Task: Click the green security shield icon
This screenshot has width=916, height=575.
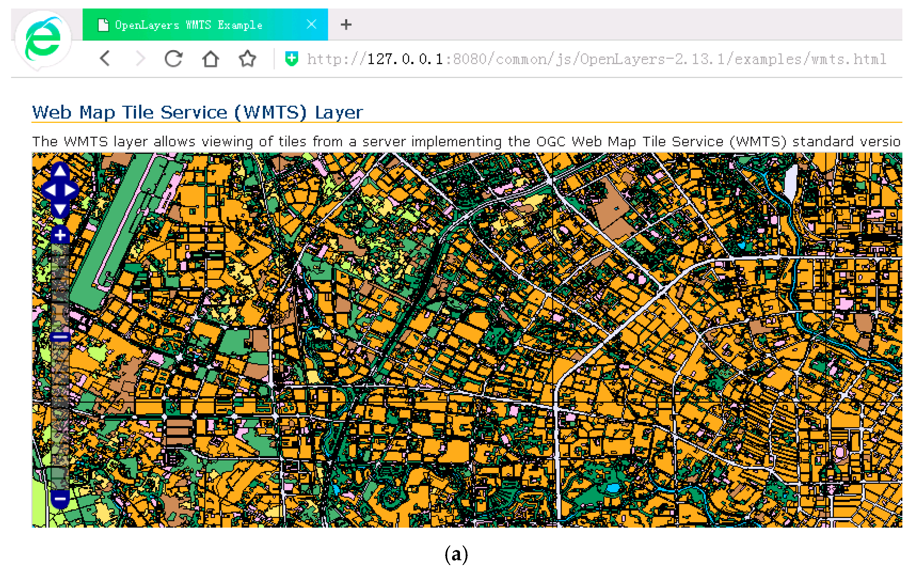Action: pos(291,58)
